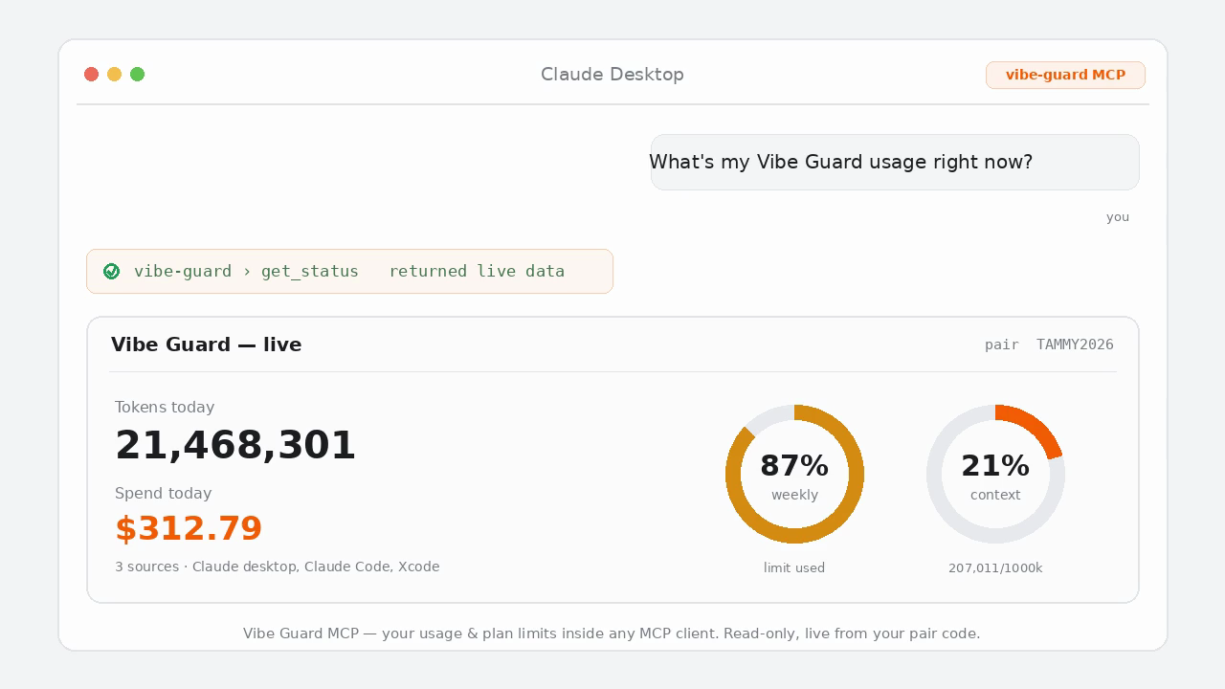Click the Vibe Guard — live heading
Image resolution: width=1225 pixels, height=689 pixels.
pos(206,344)
